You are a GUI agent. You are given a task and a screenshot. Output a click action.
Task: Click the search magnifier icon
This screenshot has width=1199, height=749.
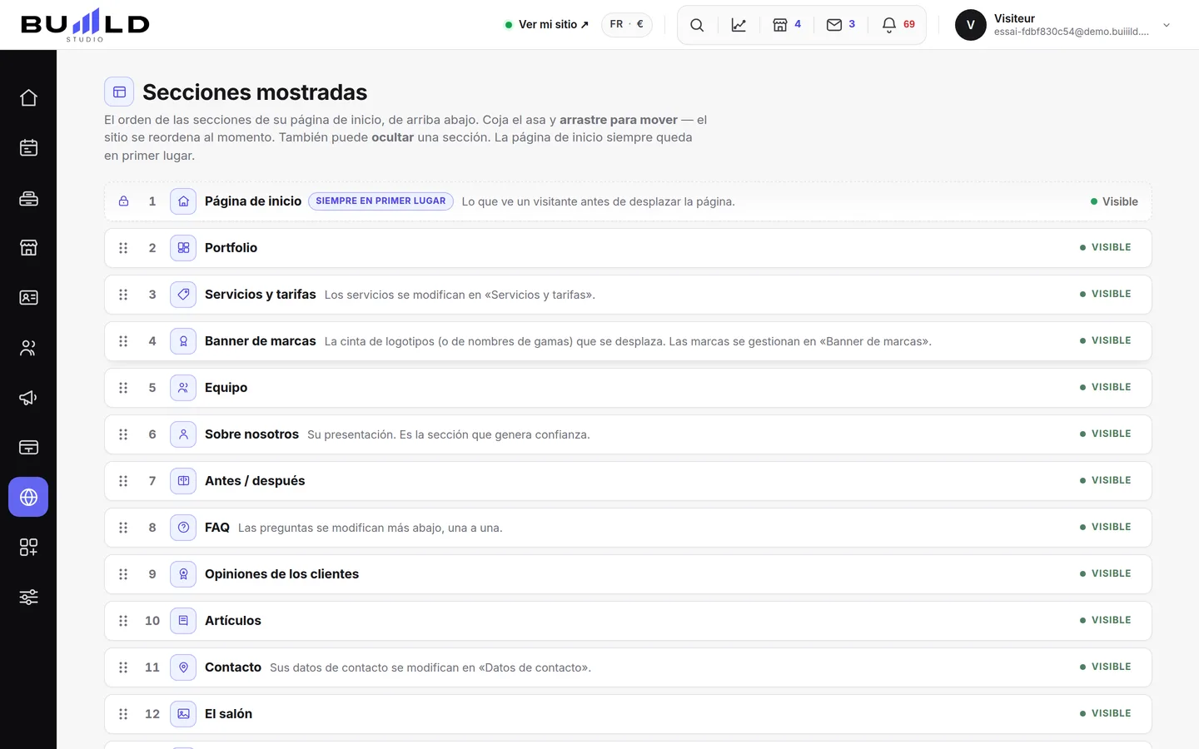click(697, 25)
